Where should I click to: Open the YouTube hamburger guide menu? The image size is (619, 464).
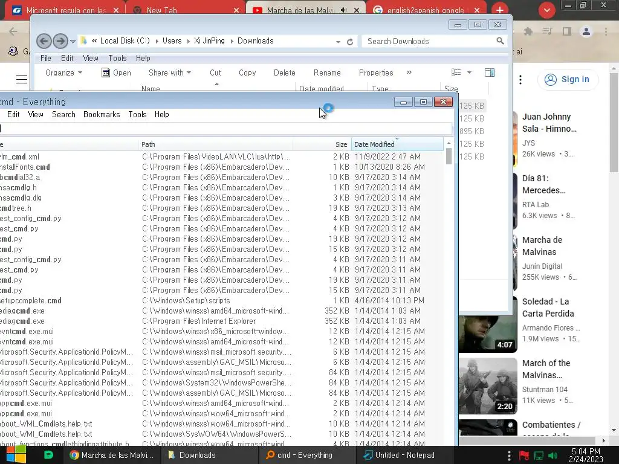tap(22, 79)
